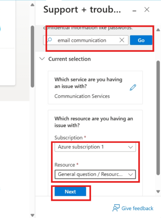Open the Resource dropdown
Image resolution: width=161 pixels, height=218 pixels.
click(95, 174)
